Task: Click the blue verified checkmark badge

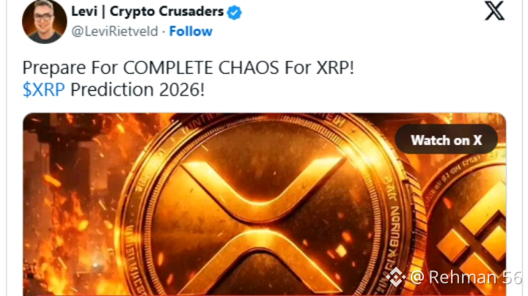Action: pyautogui.click(x=234, y=12)
